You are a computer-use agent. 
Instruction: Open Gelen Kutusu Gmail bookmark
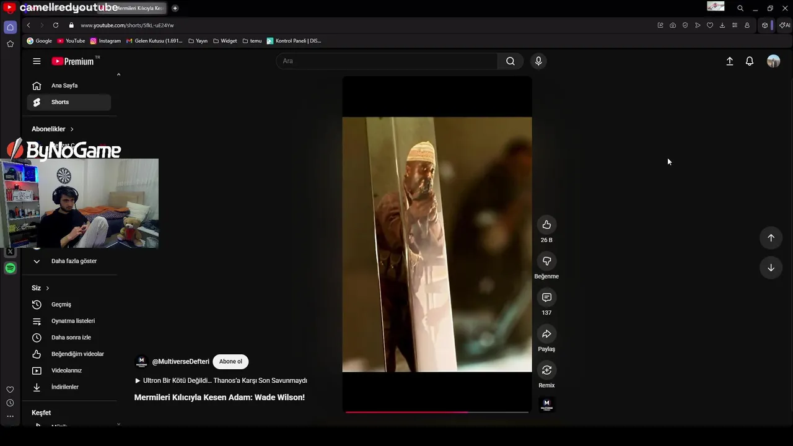pyautogui.click(x=154, y=41)
